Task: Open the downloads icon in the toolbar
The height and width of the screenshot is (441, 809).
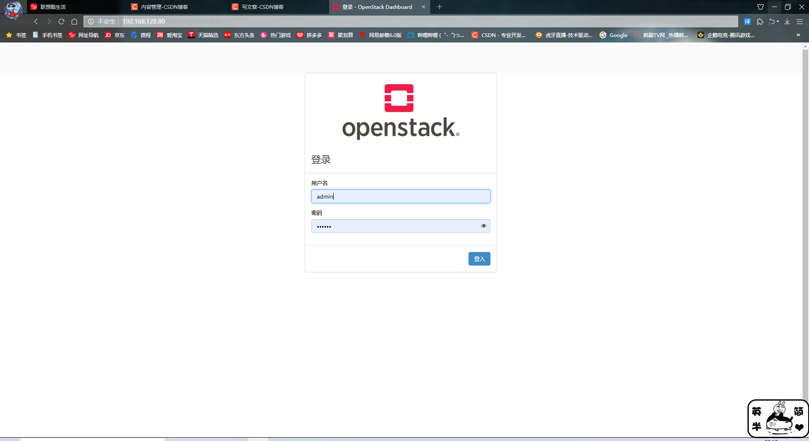Action: [x=787, y=21]
